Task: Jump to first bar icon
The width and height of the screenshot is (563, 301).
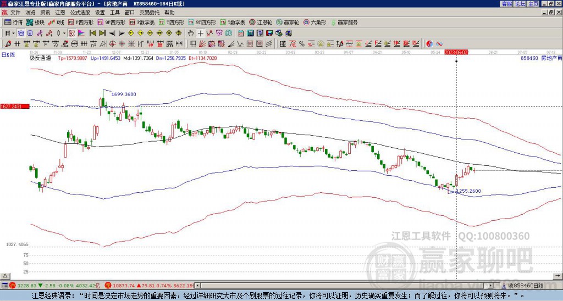Action: [92, 33]
